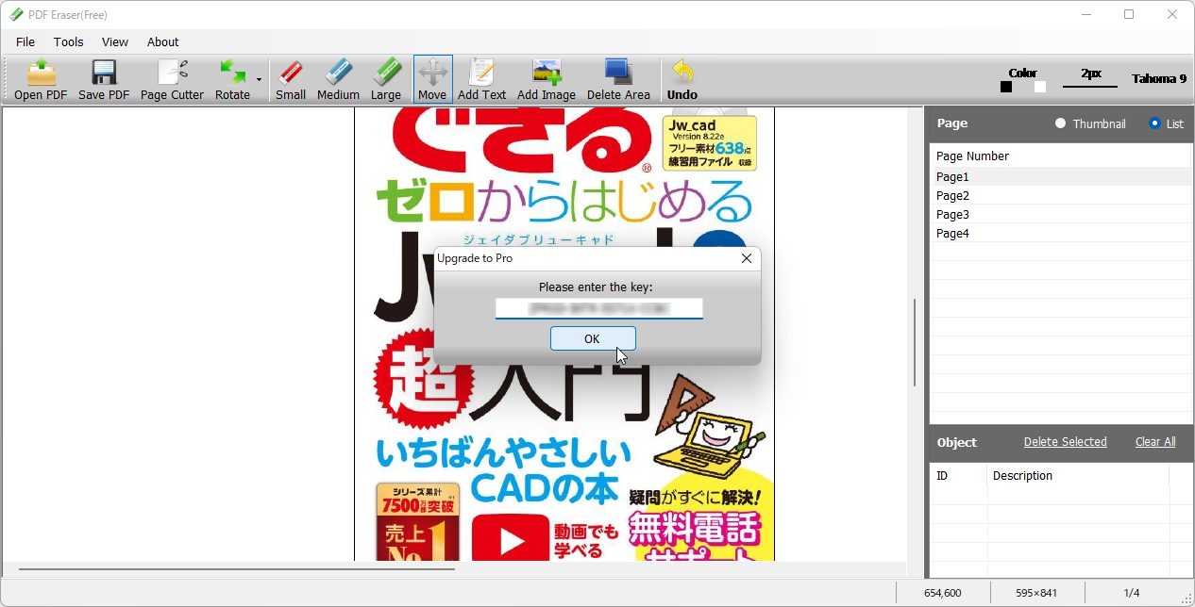
Task: Switch page panel to Thumbnail view
Action: [1090, 123]
